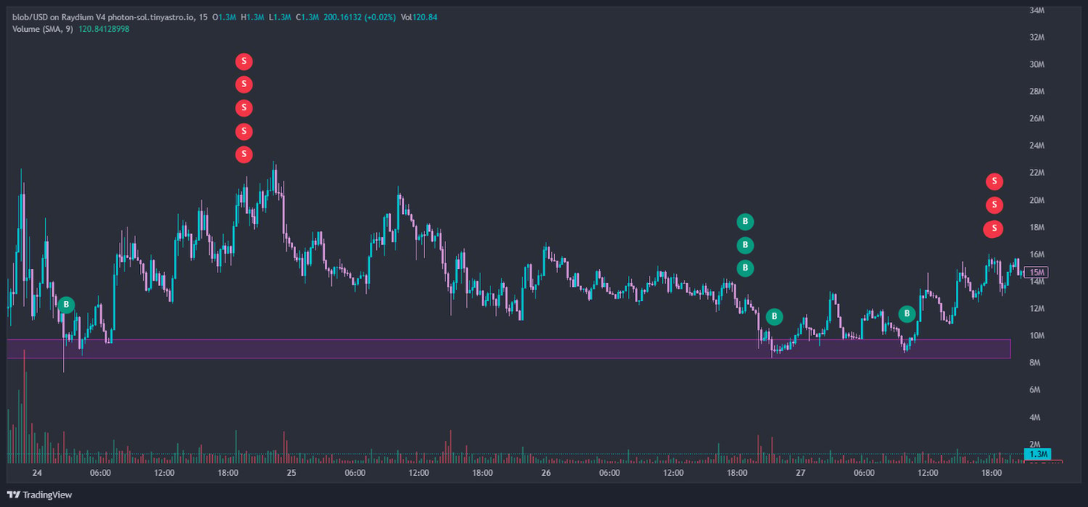Click the 25 date label on the time axis
The width and height of the screenshot is (1088, 507).
click(291, 473)
